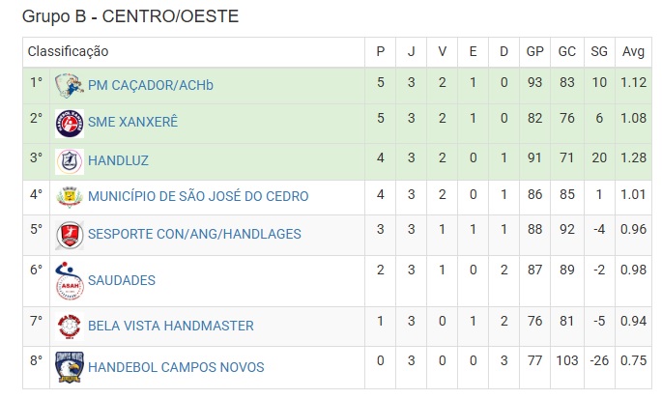This screenshot has height=399, width=662.
Task: Open the SAUDADES team link
Action: click(122, 280)
